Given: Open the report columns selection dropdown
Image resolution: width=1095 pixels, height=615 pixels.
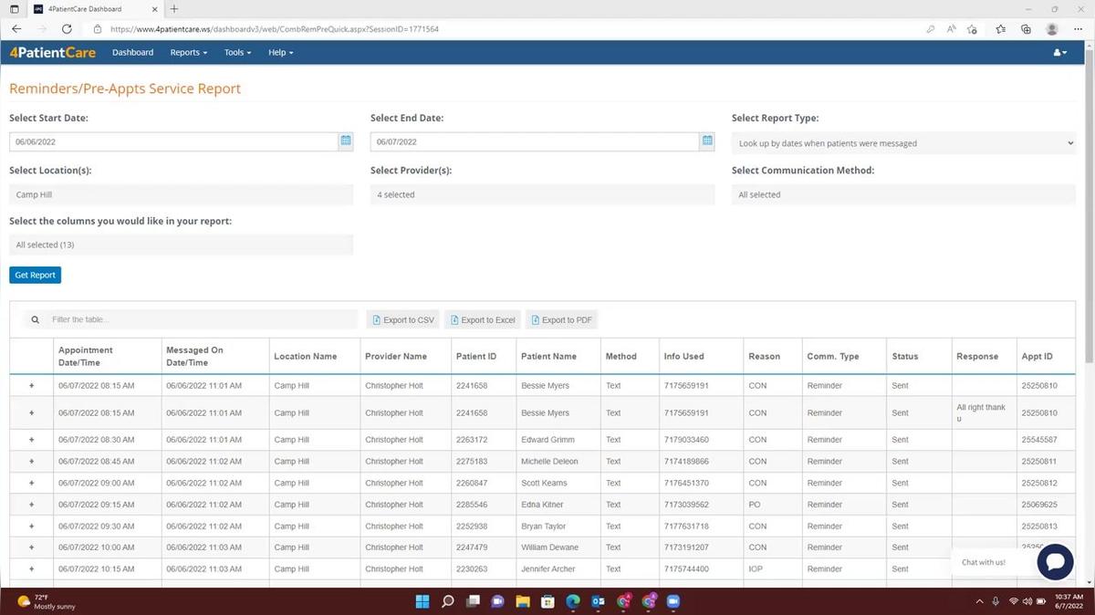Looking at the screenshot, I should [x=181, y=244].
